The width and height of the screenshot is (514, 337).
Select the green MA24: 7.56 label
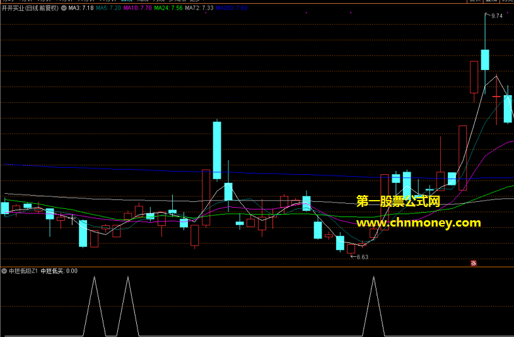click(x=168, y=8)
